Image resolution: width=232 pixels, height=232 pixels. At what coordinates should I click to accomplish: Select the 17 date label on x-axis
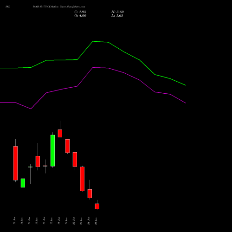pyautogui.click(x=52, y=221)
